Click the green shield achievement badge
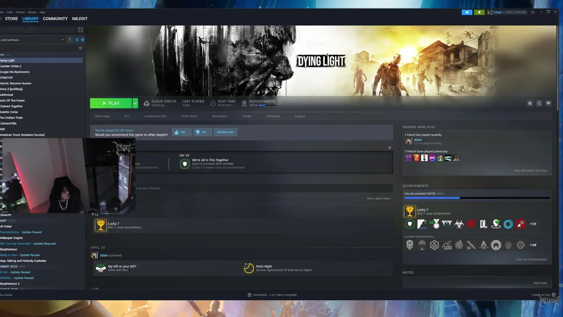 pos(409,224)
